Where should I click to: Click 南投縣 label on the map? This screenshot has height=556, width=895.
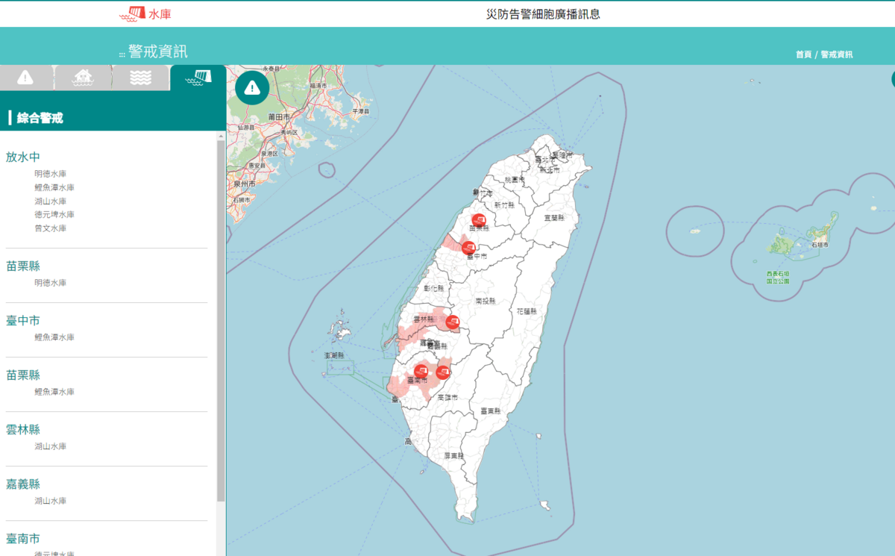pyautogui.click(x=485, y=302)
